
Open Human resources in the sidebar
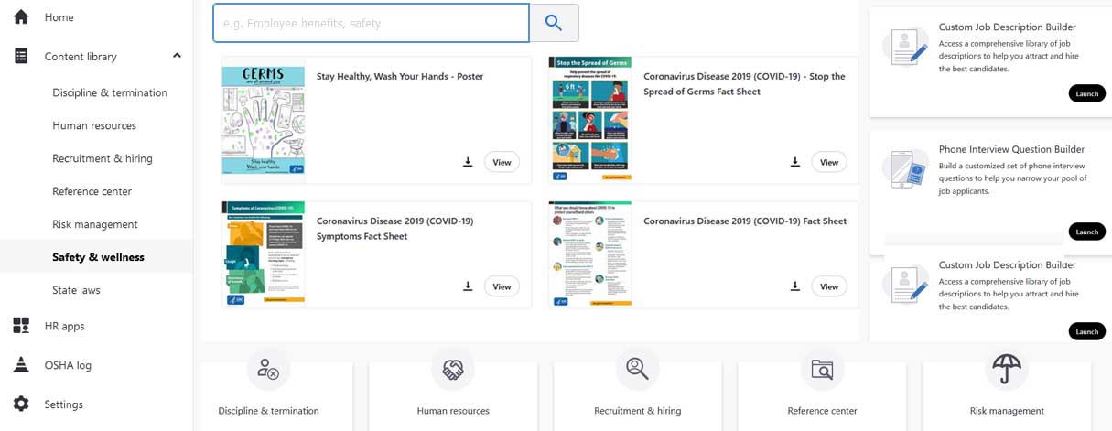pyautogui.click(x=96, y=125)
